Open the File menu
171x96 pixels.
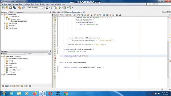point(2,4)
